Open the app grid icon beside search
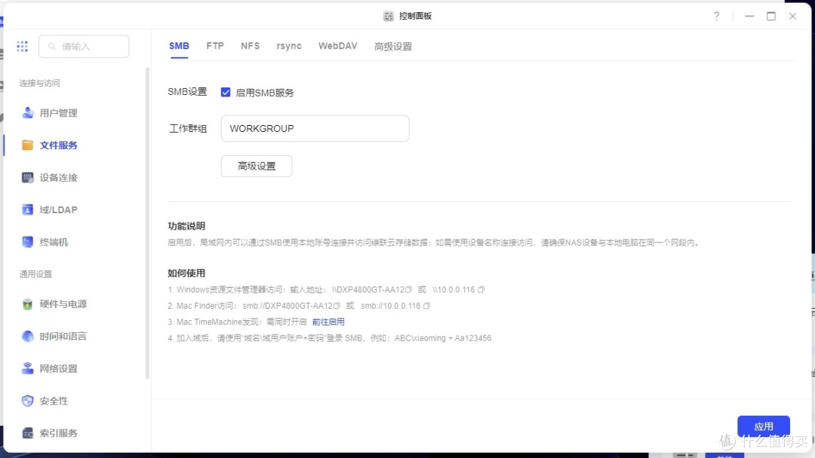 tap(23, 46)
